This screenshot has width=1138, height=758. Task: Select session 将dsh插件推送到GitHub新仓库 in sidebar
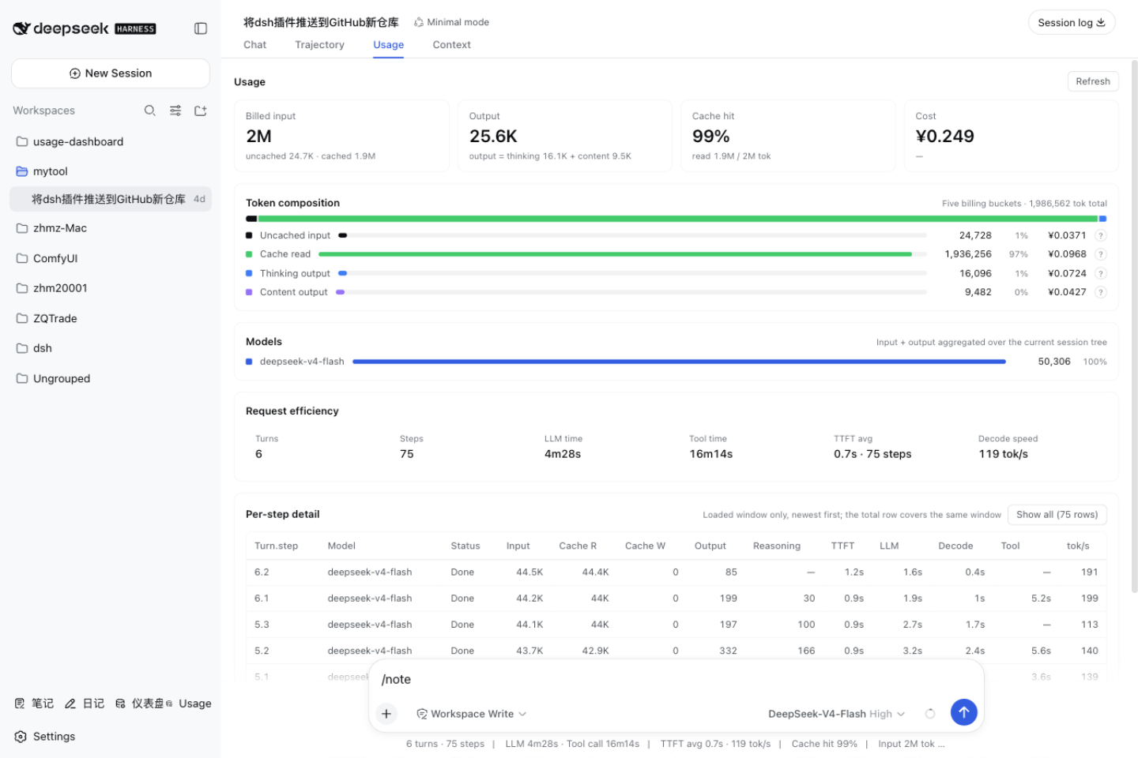(x=111, y=199)
